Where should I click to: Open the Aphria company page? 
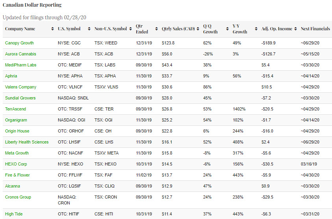click(11, 76)
